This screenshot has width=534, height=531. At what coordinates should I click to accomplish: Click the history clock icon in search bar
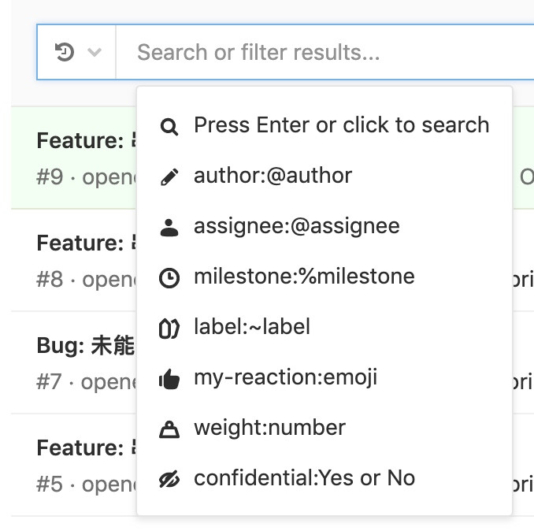click(x=65, y=53)
